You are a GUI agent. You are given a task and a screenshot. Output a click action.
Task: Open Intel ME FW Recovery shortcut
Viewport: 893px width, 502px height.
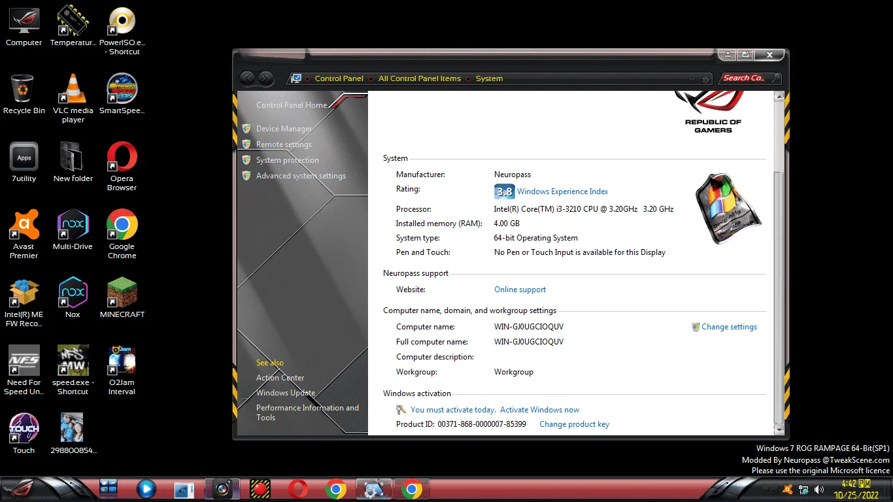pos(24,302)
